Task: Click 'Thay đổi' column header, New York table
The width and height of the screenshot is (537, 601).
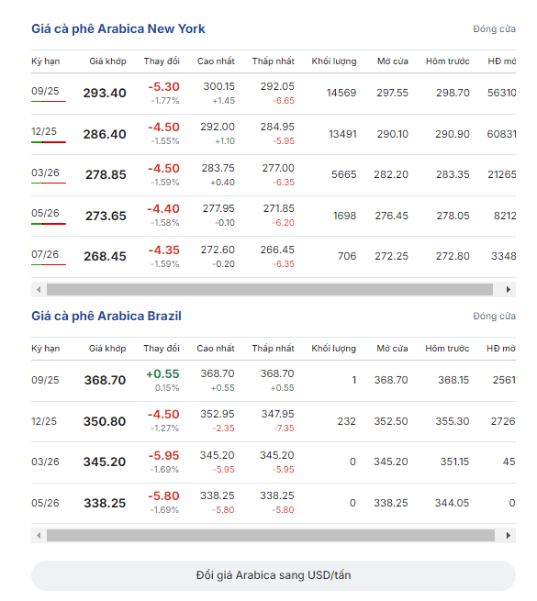Action: (x=162, y=61)
